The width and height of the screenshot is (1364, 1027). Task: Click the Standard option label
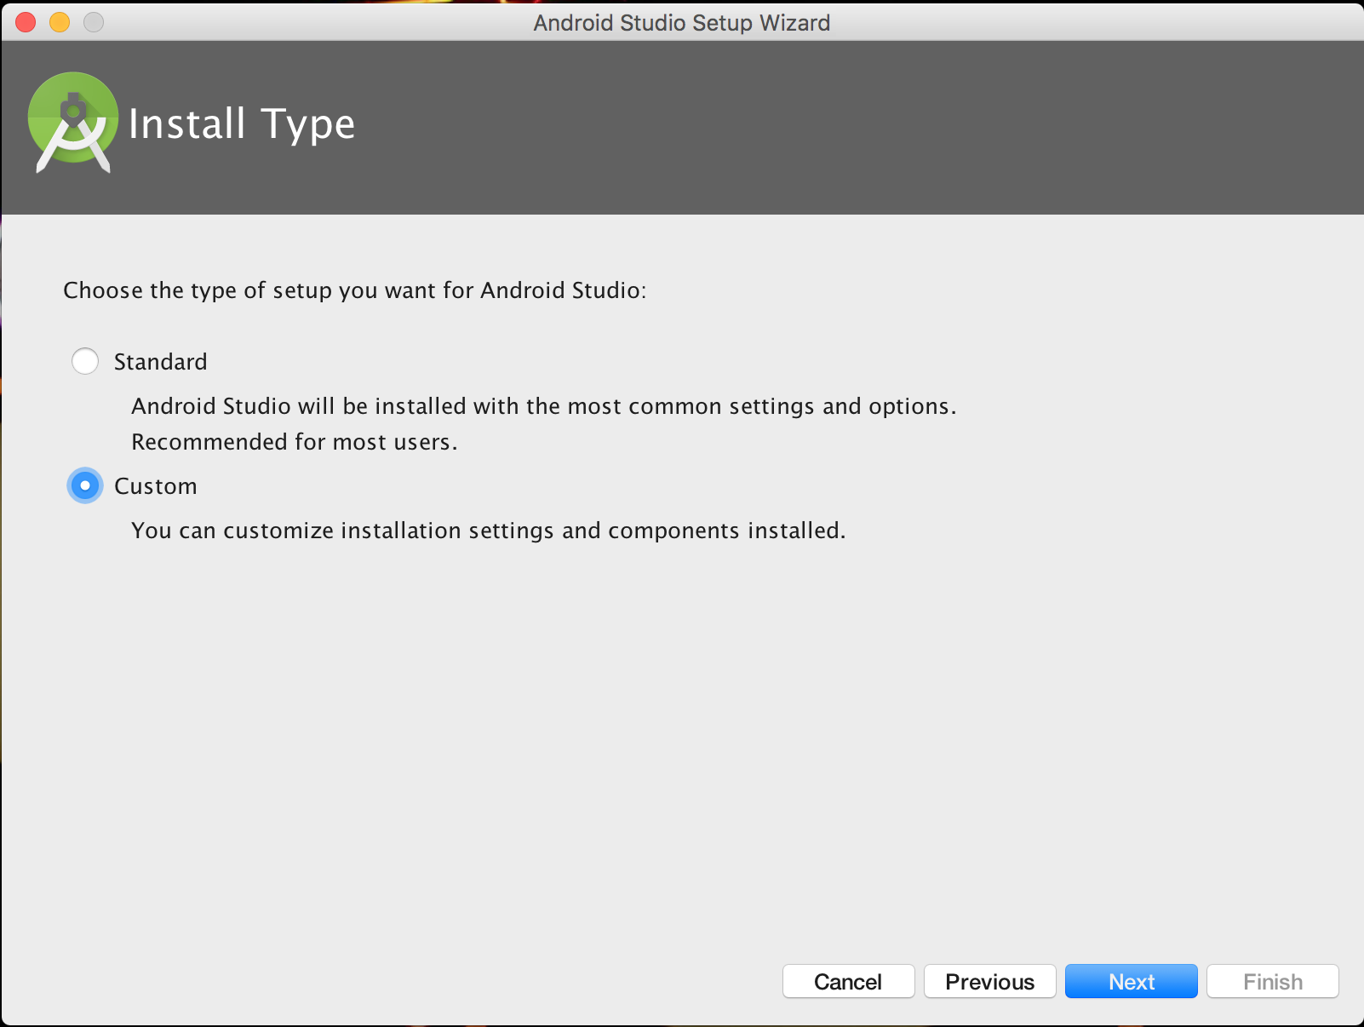pyautogui.click(x=161, y=361)
